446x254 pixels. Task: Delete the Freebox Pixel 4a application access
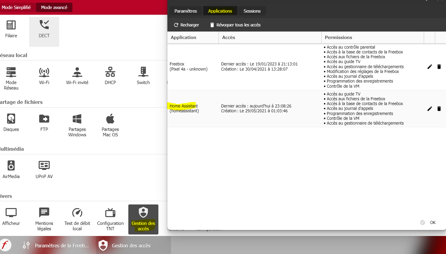(x=439, y=67)
